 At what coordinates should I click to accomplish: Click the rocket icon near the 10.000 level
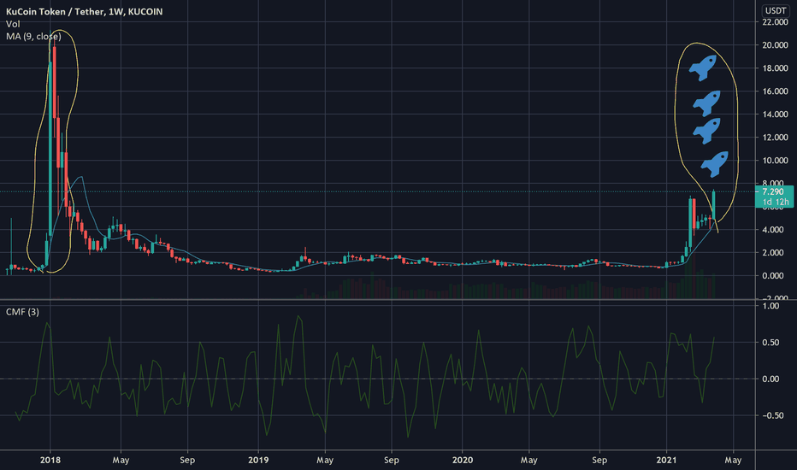coord(715,164)
